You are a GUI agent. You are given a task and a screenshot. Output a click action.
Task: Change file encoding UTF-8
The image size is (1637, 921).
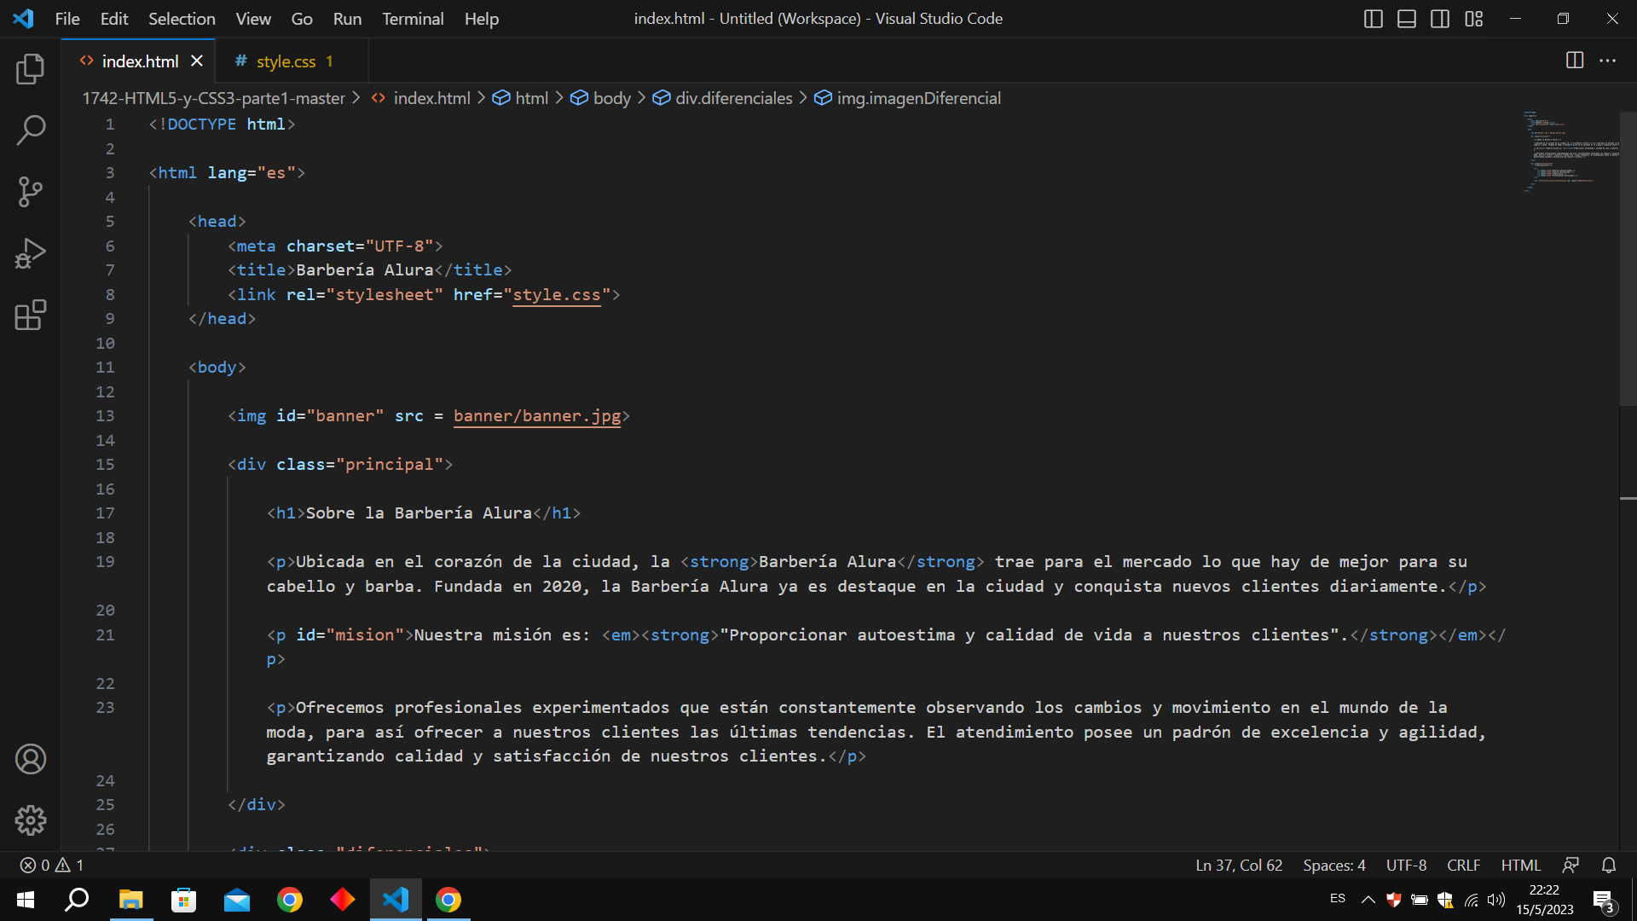click(1406, 865)
